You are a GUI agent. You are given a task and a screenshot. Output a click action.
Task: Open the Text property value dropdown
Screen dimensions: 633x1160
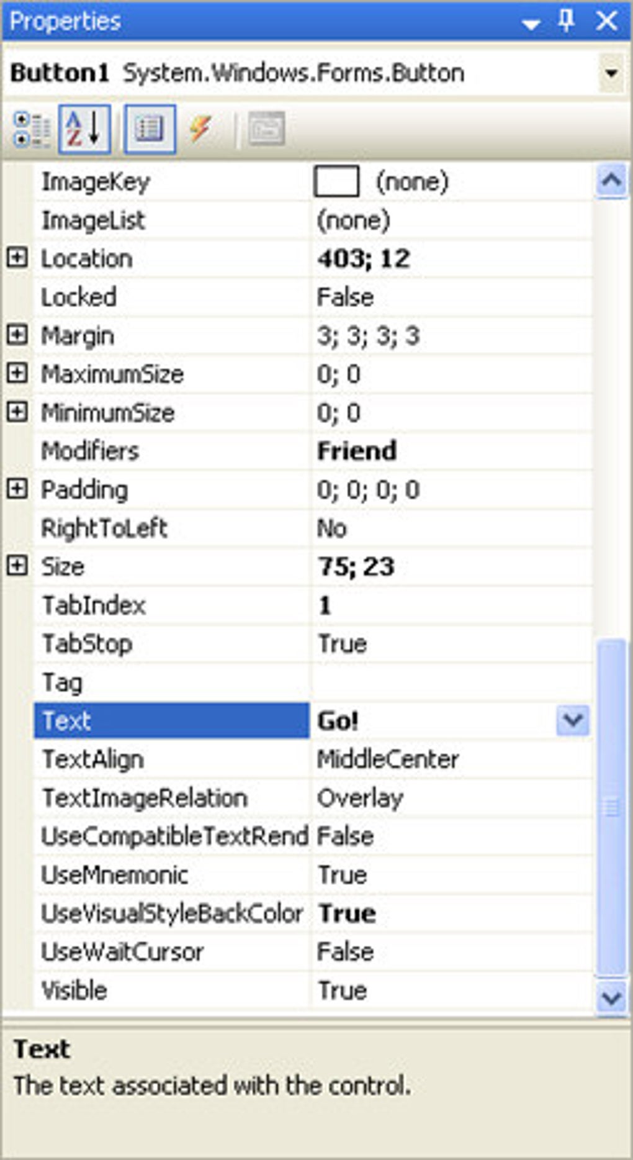tap(572, 720)
